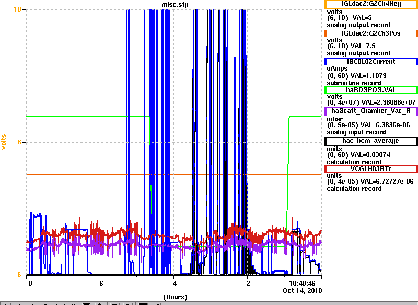The image size is (418, 305).
Task: Click the x-axis tick label -6
Action: click(x=100, y=284)
